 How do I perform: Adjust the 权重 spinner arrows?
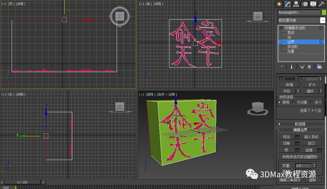(314, 166)
